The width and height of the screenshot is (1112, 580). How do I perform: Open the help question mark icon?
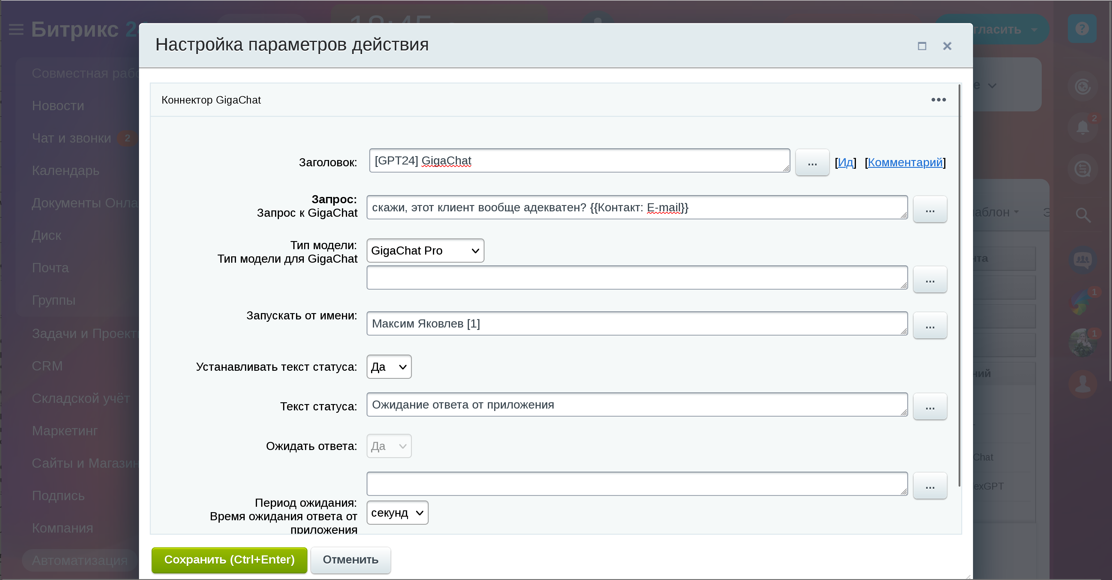pos(1082,29)
